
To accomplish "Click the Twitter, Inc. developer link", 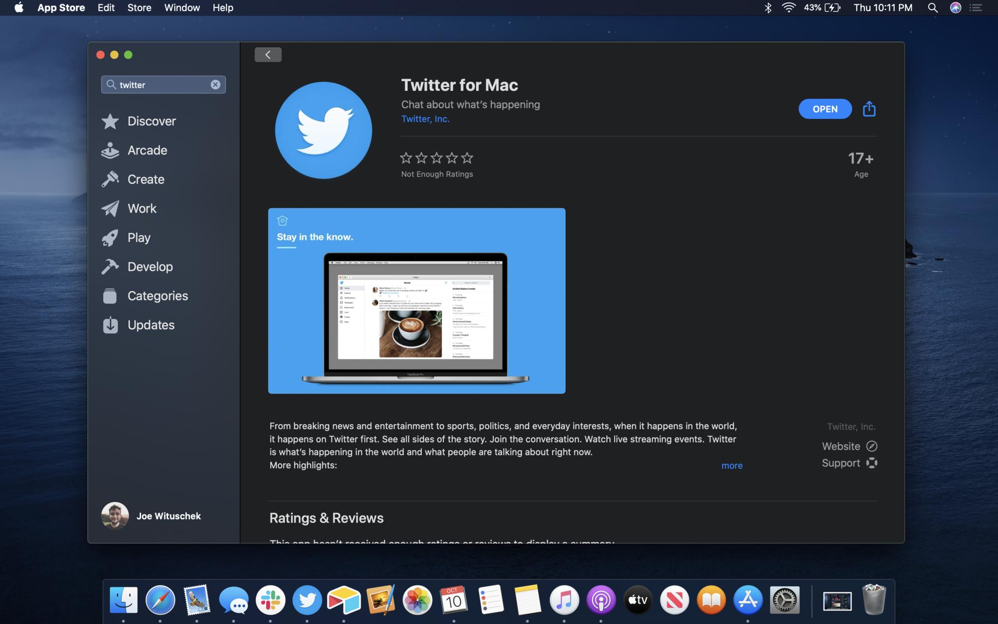I will pyautogui.click(x=424, y=118).
